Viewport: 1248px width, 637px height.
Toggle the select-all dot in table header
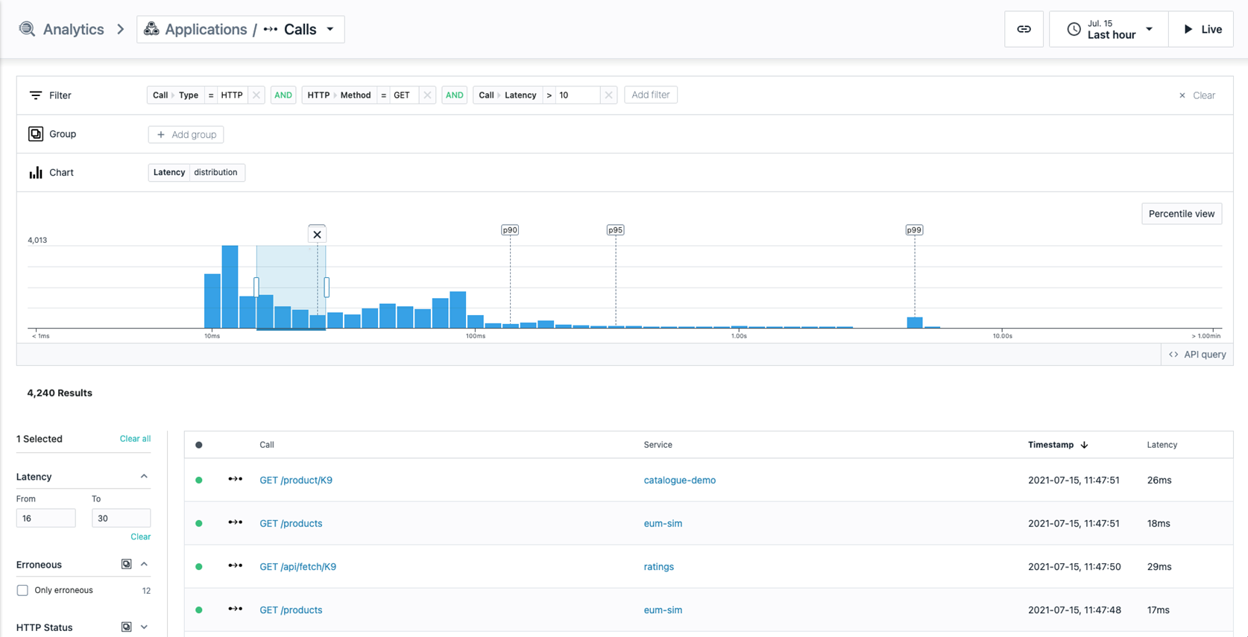(199, 445)
